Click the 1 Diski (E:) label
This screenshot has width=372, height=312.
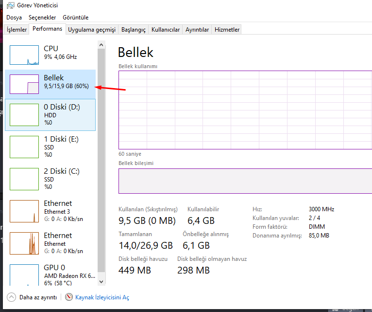pyautogui.click(x=61, y=139)
